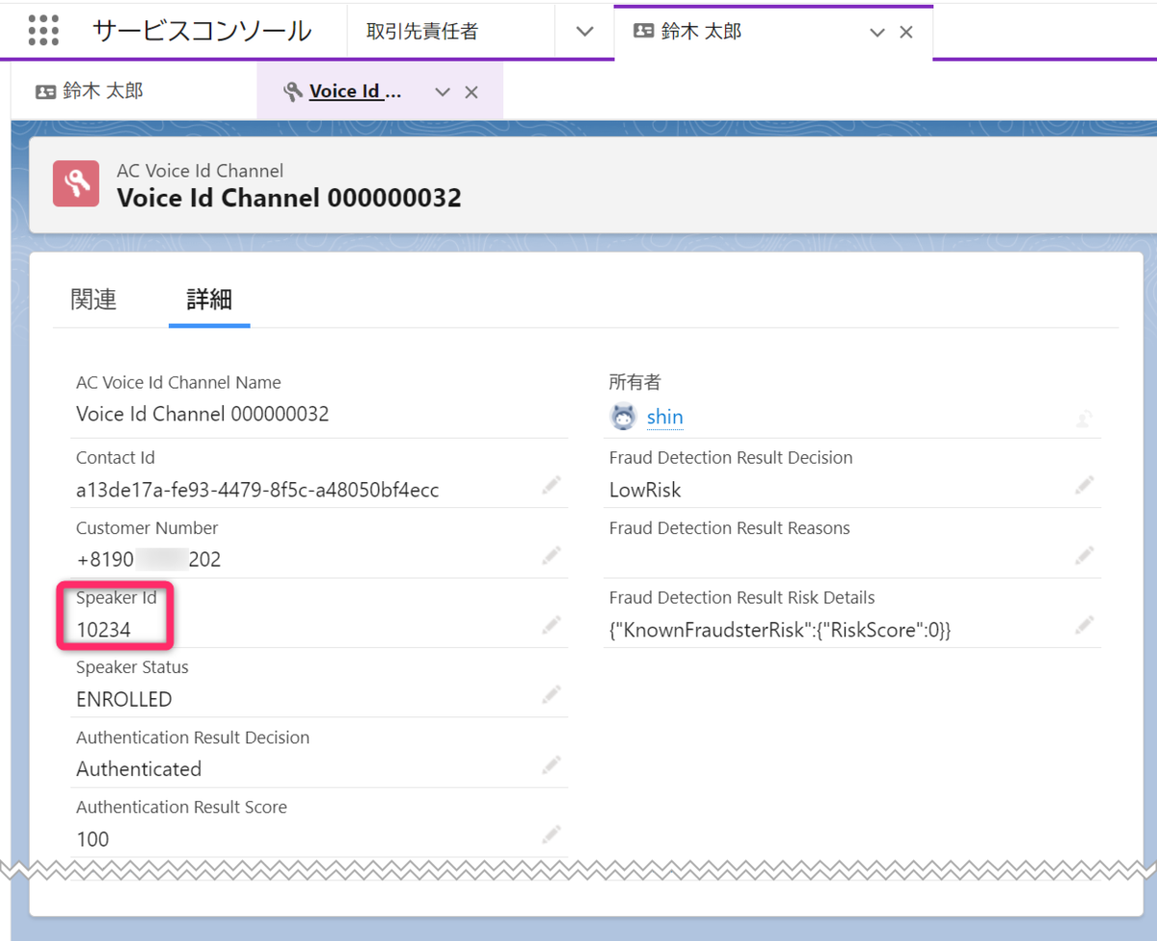This screenshot has width=1157, height=941.
Task: Open the shin owner link
Action: 664,417
